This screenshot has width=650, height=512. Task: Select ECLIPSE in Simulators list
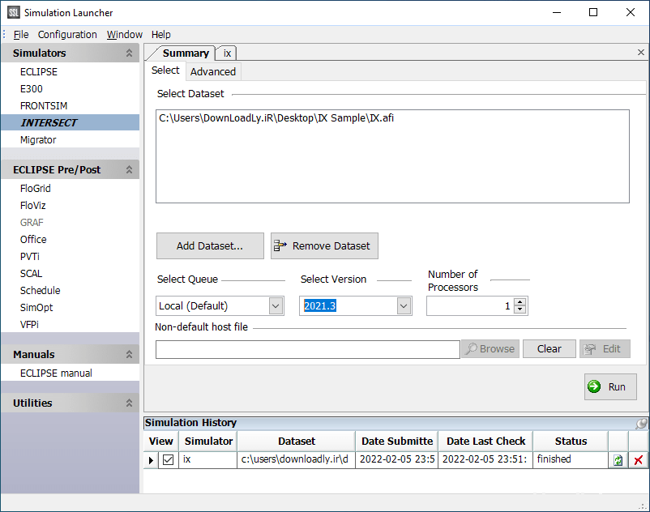tap(39, 71)
